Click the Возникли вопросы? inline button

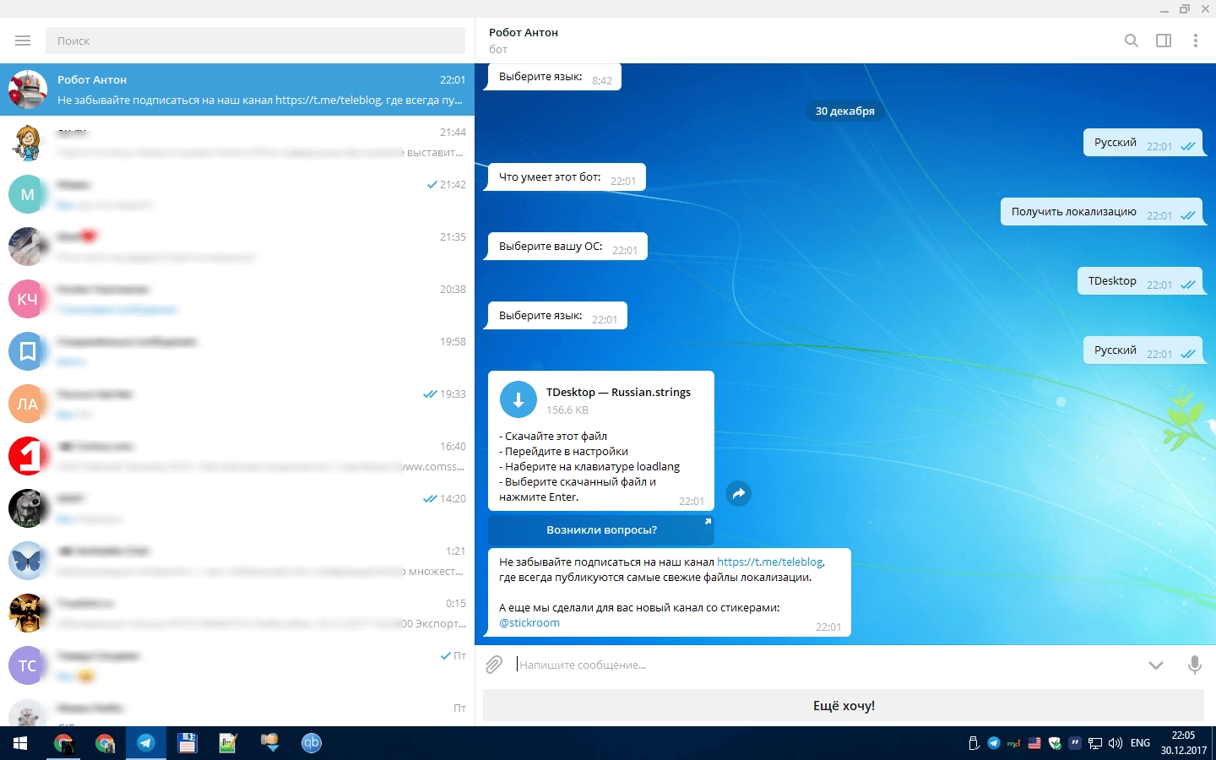pos(601,530)
